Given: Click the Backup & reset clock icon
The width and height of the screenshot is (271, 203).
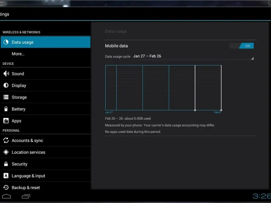Looking at the screenshot, I should pos(6,187).
